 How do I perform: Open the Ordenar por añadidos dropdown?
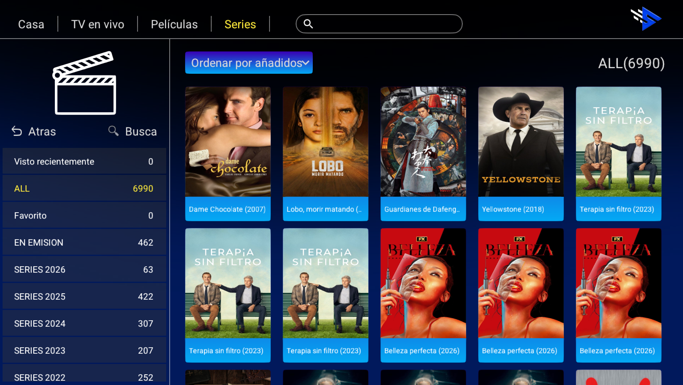pyautogui.click(x=249, y=63)
